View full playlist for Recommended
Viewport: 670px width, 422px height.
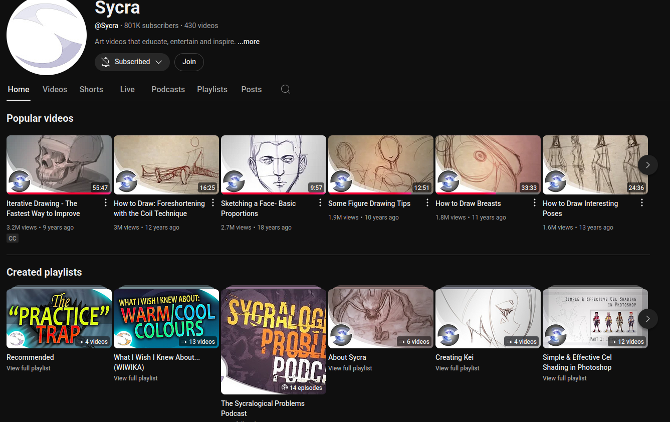click(x=29, y=368)
